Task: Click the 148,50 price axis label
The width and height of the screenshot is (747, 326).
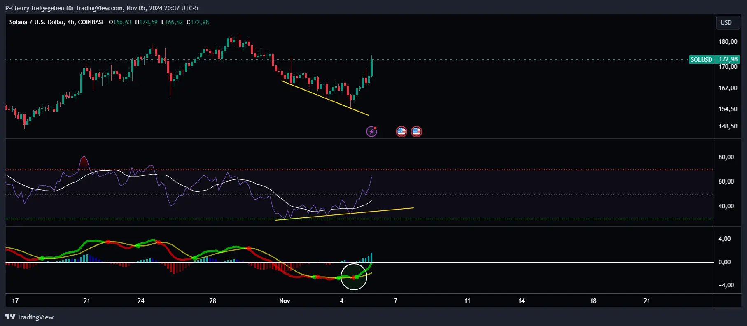Action: (728, 126)
